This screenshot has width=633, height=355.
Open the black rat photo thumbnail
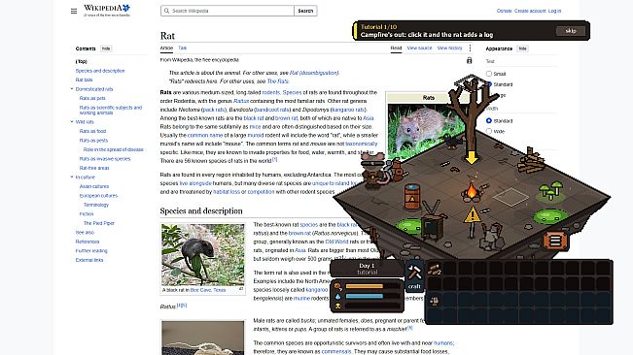click(x=202, y=255)
